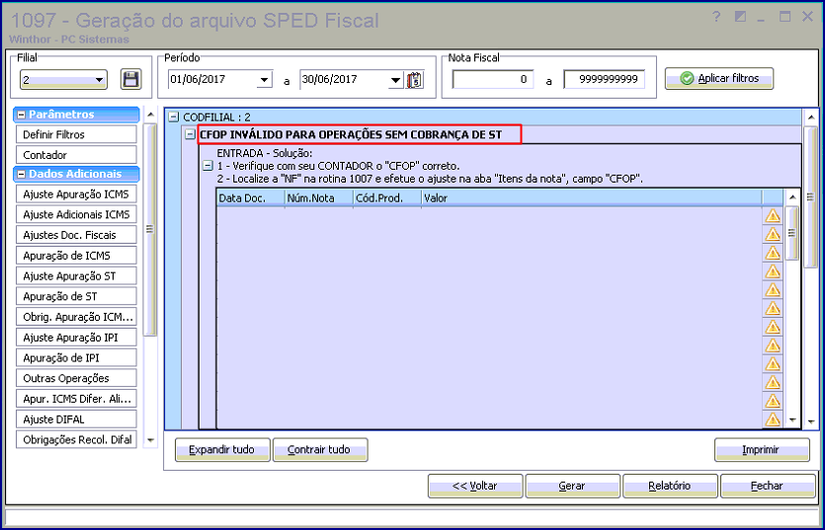Click the Cód.Prod. column header

[x=386, y=198]
